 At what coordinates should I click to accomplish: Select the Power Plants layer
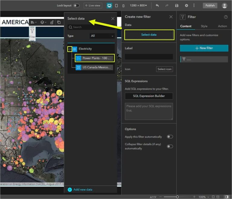point(94,58)
